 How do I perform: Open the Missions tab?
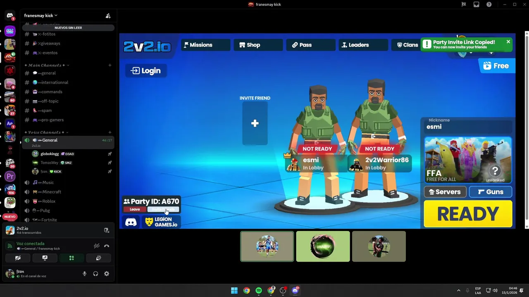point(205,45)
